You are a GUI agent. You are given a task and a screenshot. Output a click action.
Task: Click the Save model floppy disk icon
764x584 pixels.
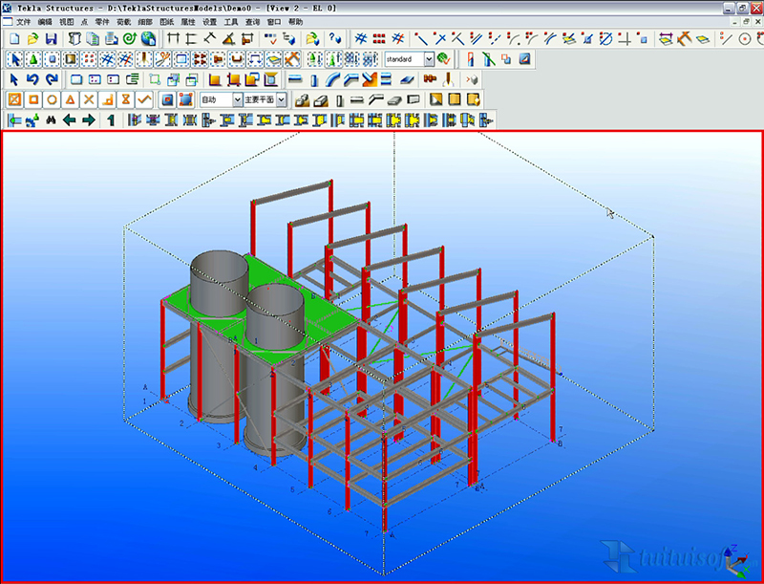[x=52, y=39]
